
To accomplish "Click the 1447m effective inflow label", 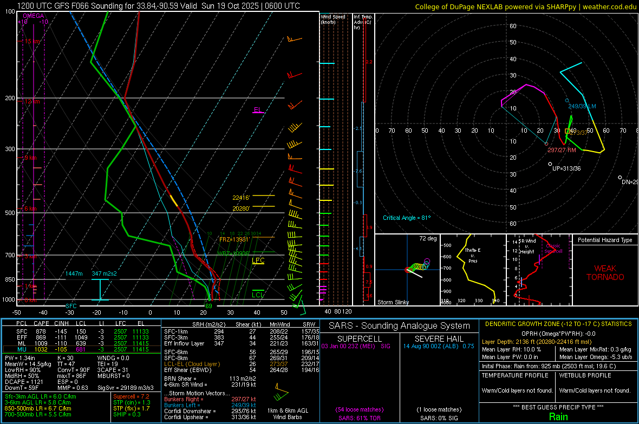I will [74, 273].
